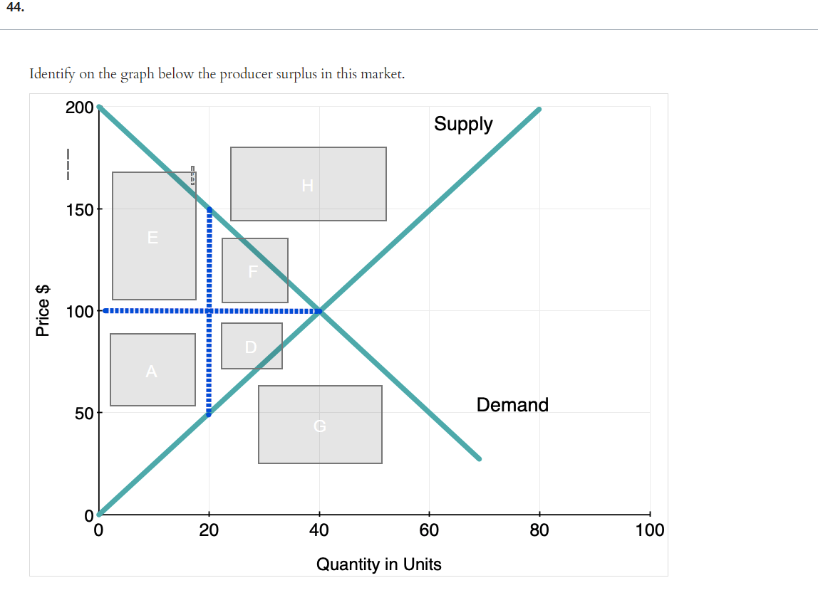This screenshot has width=818, height=605.
Task: Click the 50 price axis label
Action: (84, 413)
